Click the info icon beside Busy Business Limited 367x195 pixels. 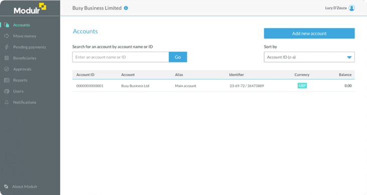coord(126,8)
